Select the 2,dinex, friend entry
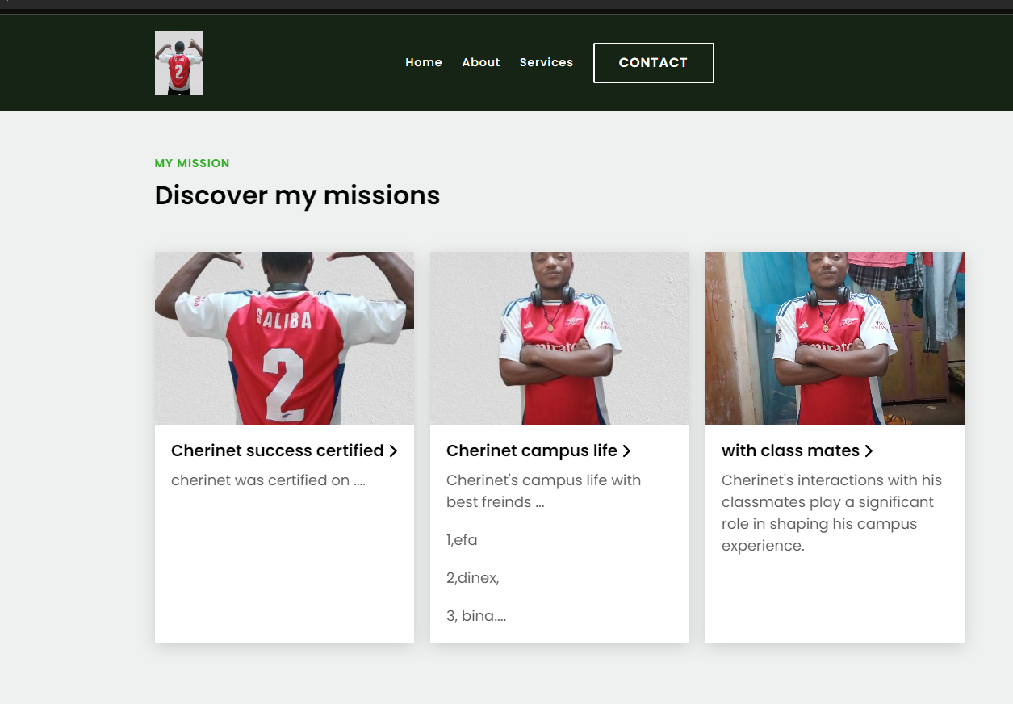The height and width of the screenshot is (704, 1013). tap(472, 578)
